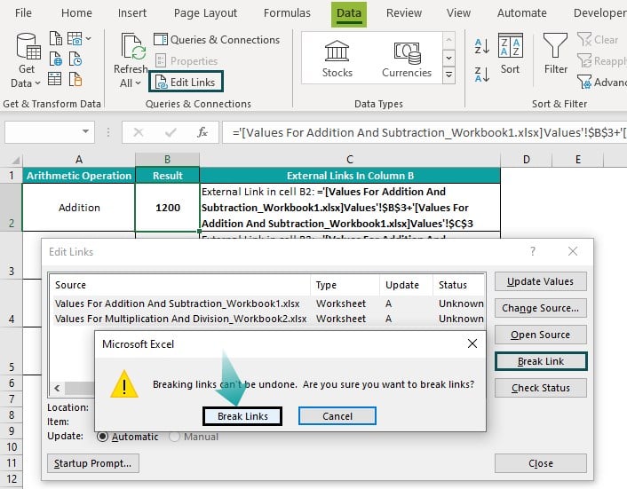627x489 pixels.
Task: Select cell B2 with value 1200
Action: (168, 208)
